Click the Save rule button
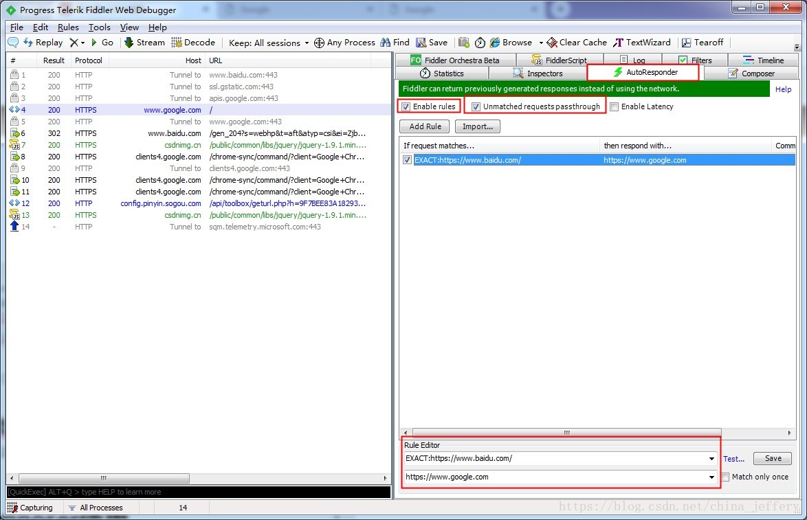Screen dimensions: 807x520 (773, 458)
